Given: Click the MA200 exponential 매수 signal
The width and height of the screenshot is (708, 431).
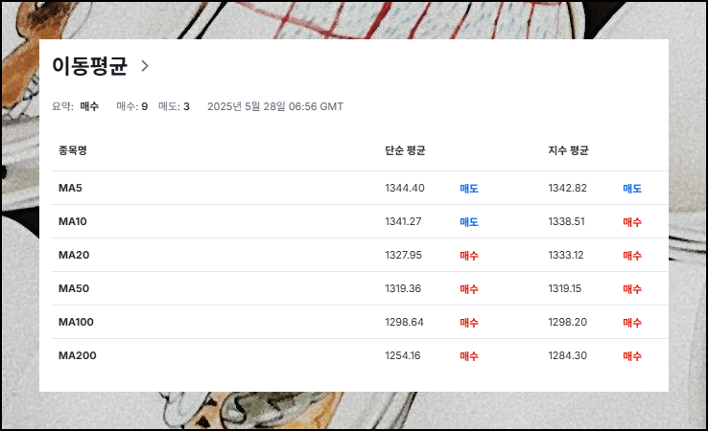Looking at the screenshot, I should tap(632, 356).
